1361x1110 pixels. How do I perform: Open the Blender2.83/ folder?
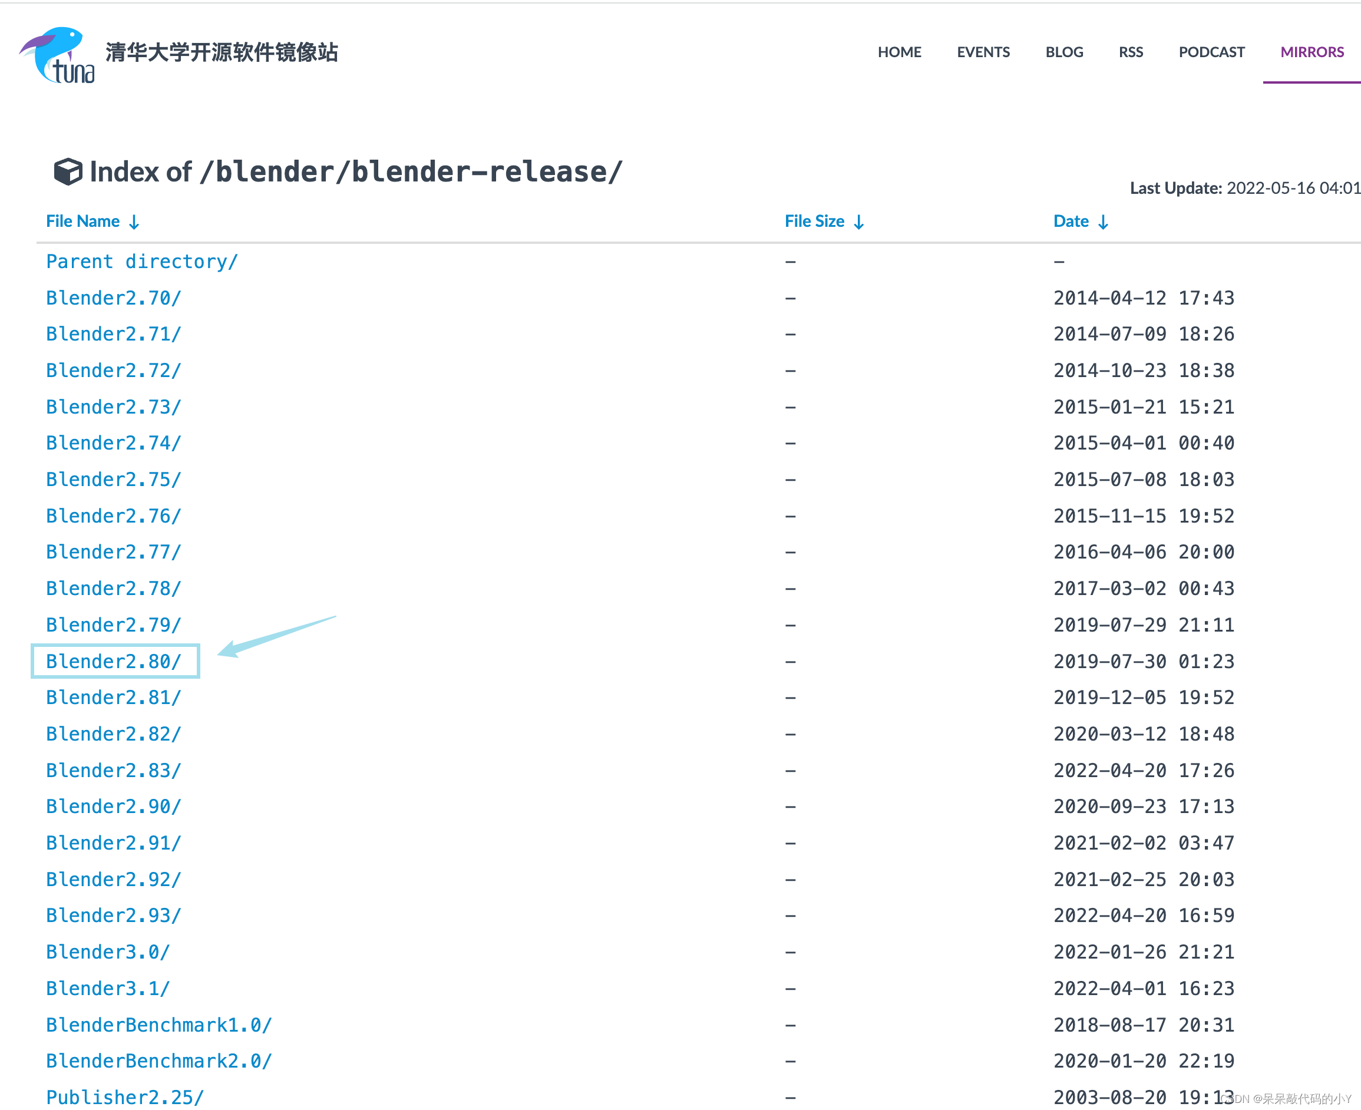[x=114, y=770]
